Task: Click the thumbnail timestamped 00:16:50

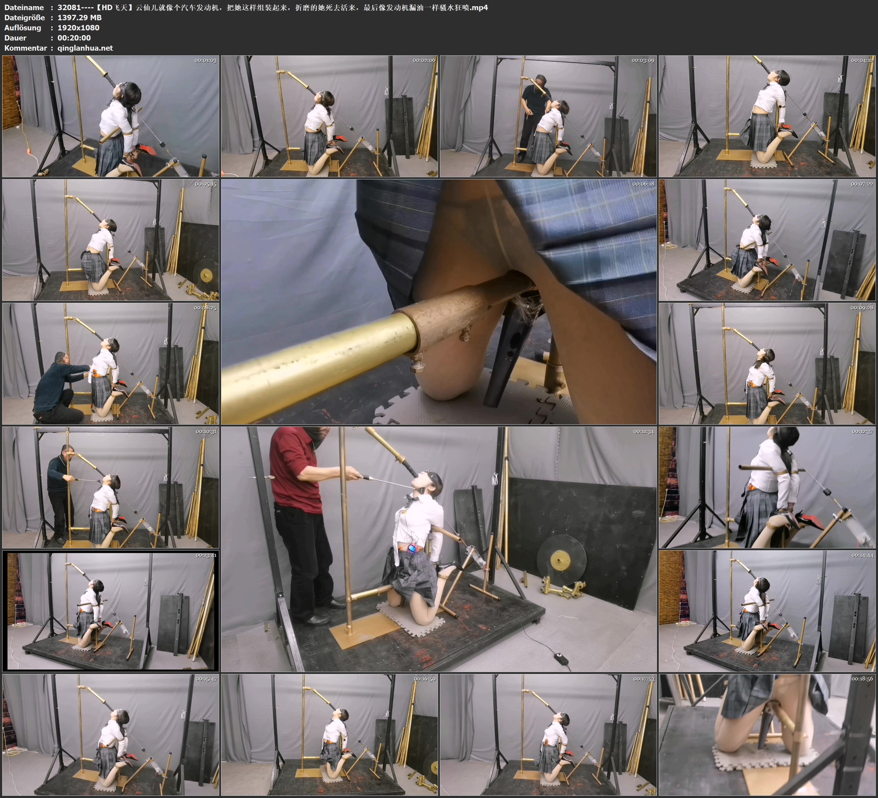Action: click(x=330, y=735)
